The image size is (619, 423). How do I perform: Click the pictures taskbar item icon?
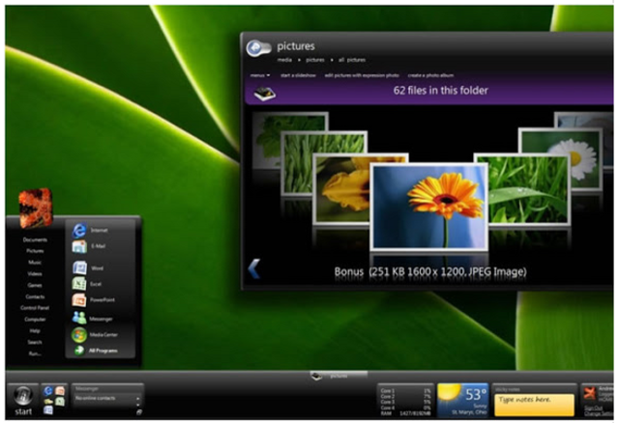(316, 376)
